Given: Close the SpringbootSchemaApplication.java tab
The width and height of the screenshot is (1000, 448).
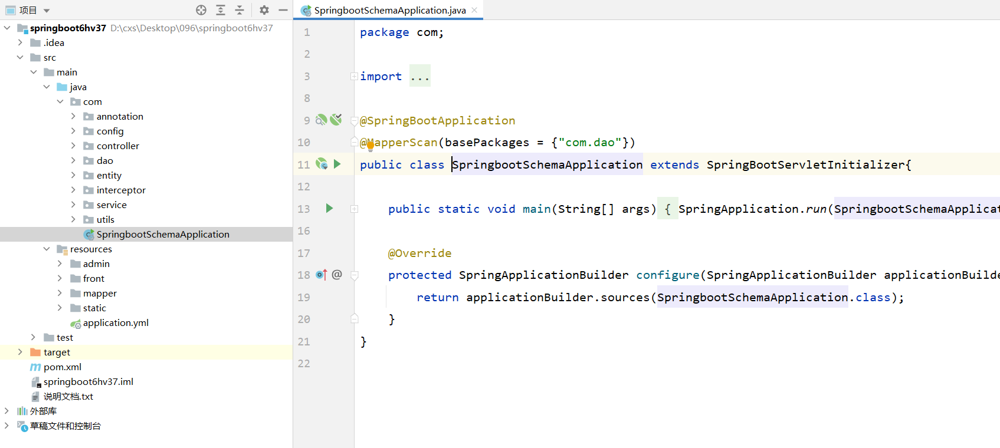Looking at the screenshot, I should (x=474, y=10).
